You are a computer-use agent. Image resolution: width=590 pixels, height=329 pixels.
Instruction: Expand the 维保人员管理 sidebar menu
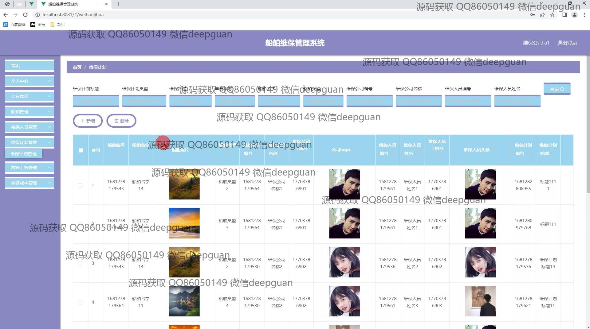click(29, 127)
